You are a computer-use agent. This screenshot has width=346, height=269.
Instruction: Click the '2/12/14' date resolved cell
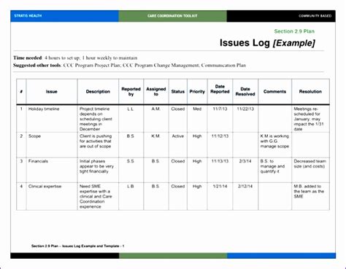[x=245, y=196]
